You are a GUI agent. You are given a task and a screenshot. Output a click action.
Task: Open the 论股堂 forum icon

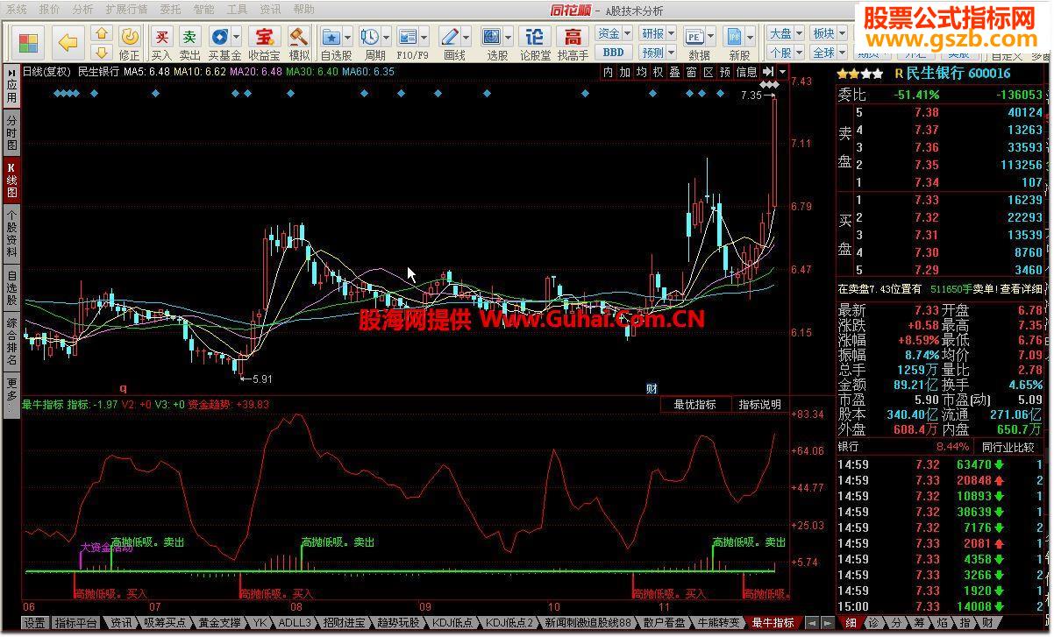click(x=535, y=37)
